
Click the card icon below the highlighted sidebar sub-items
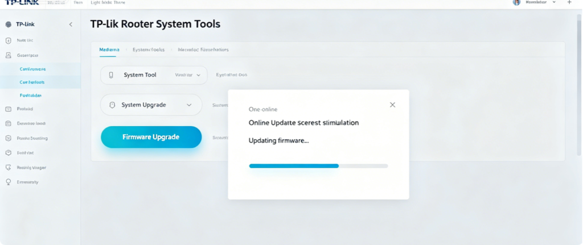click(9, 109)
